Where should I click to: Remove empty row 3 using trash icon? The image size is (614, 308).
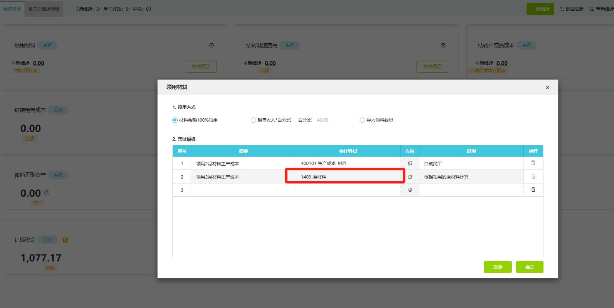533,190
